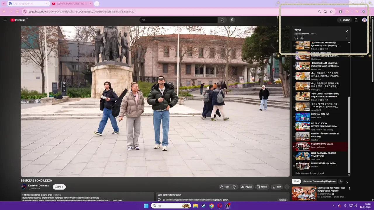Viewport: 374px width, 210px height.
Task: Play Gece Yarısı Atıştırmalığı playlist item
Action: (x=320, y=45)
